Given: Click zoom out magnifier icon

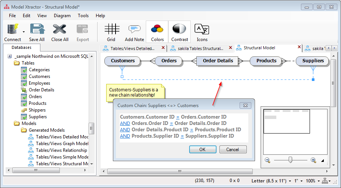Looking at the screenshot, I should [x=267, y=160].
